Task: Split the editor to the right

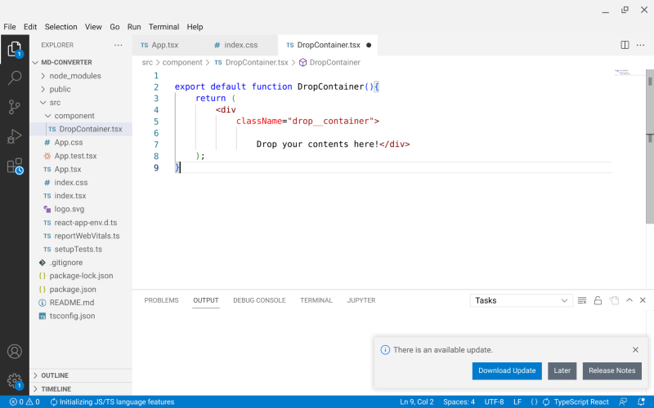Action: (625, 45)
